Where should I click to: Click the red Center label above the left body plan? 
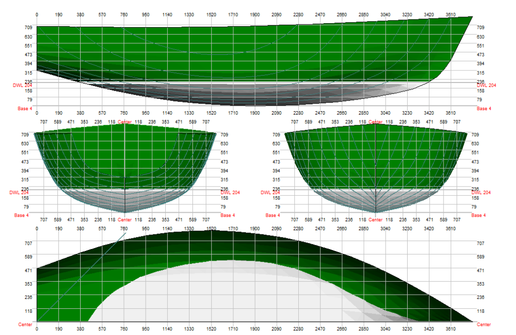[x=124, y=122]
